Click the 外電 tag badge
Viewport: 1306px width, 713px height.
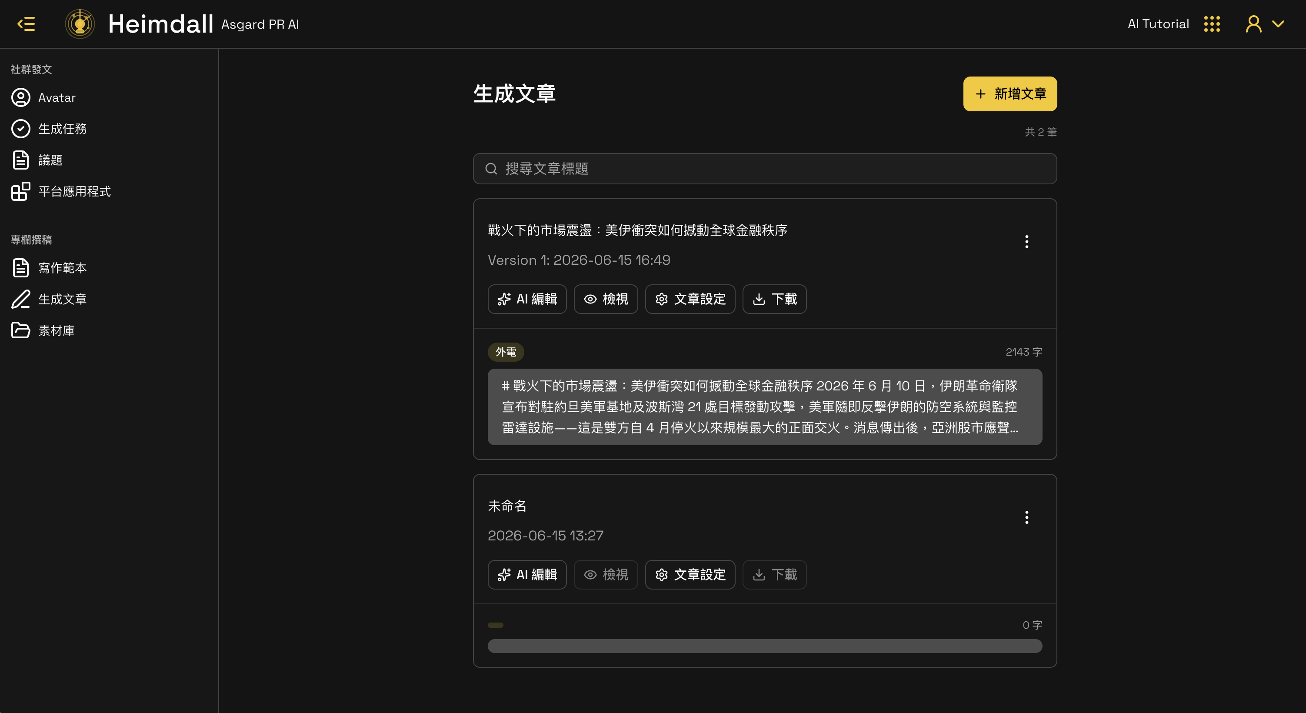[506, 352]
